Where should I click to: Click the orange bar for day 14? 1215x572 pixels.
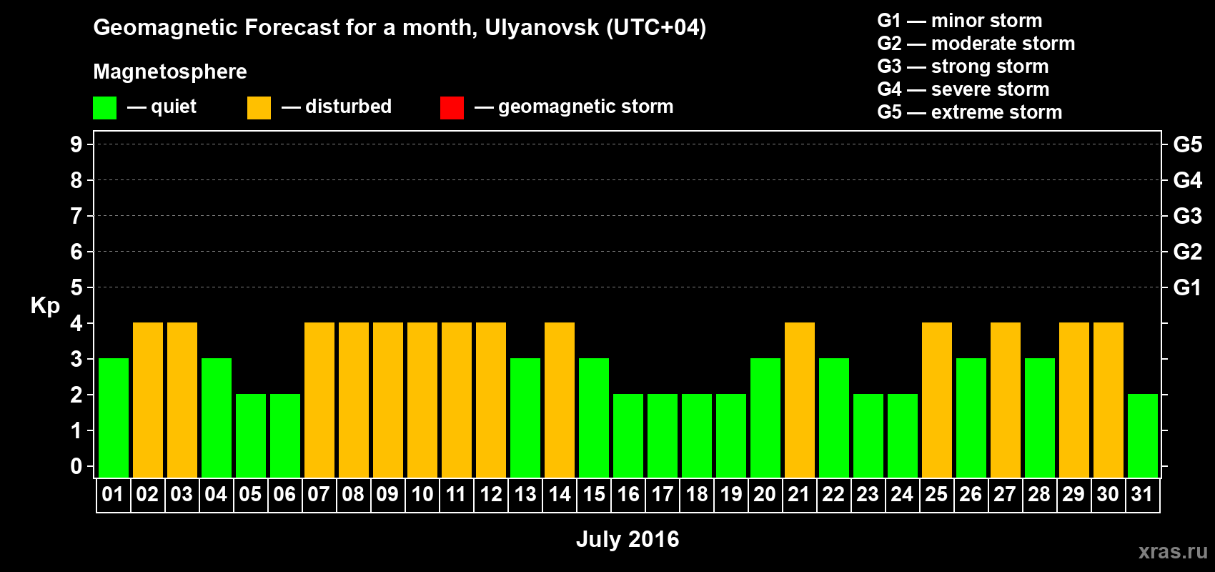pyautogui.click(x=560, y=400)
